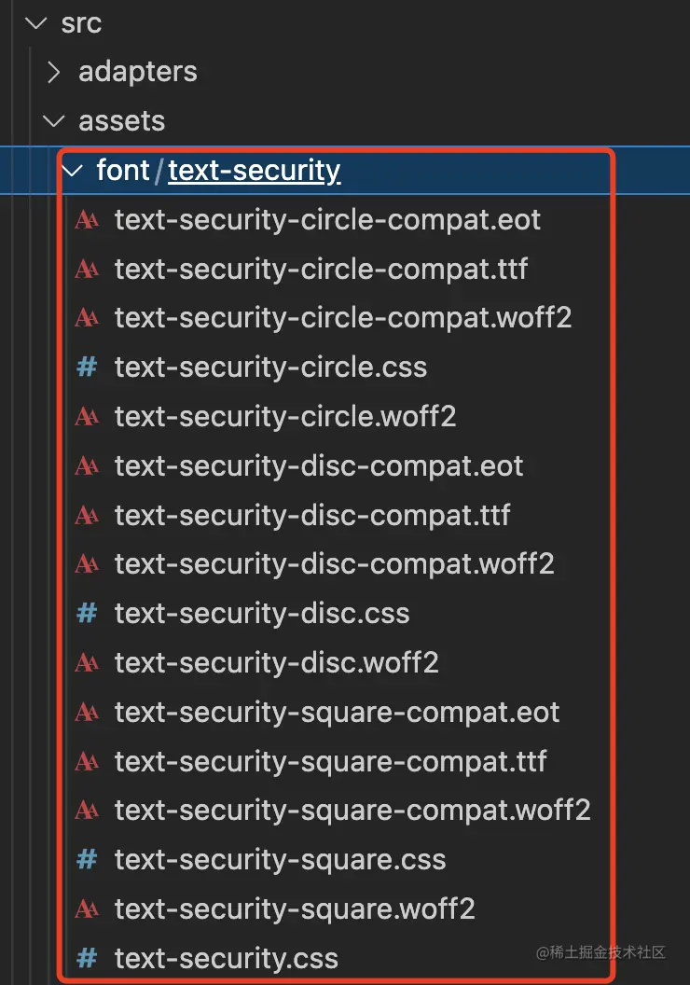Click the CSS hash icon beside text-security-square.css
This screenshot has height=985, width=690.
(x=87, y=859)
